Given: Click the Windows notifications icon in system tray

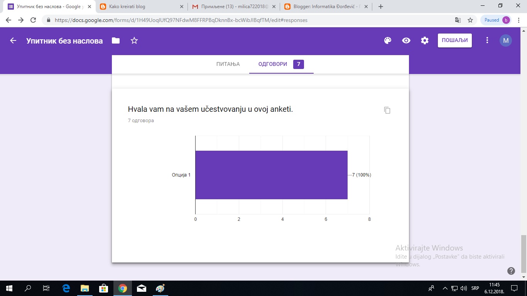Looking at the screenshot, I should pos(513,288).
